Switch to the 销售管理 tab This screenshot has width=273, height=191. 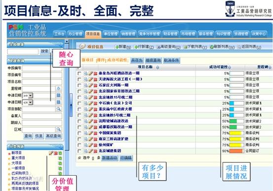tap(128, 34)
